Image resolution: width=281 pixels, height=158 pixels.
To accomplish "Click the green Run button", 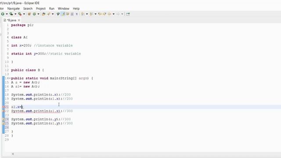I will [x=3, y=14].
